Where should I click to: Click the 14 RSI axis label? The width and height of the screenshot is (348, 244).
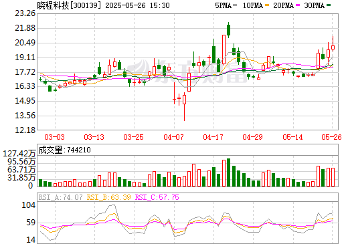pos(31,240)
